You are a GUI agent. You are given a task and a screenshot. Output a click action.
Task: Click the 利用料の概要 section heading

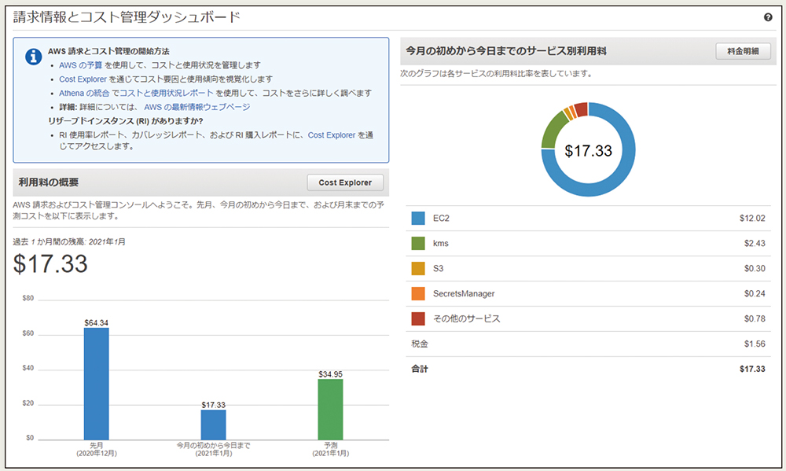pos(49,182)
